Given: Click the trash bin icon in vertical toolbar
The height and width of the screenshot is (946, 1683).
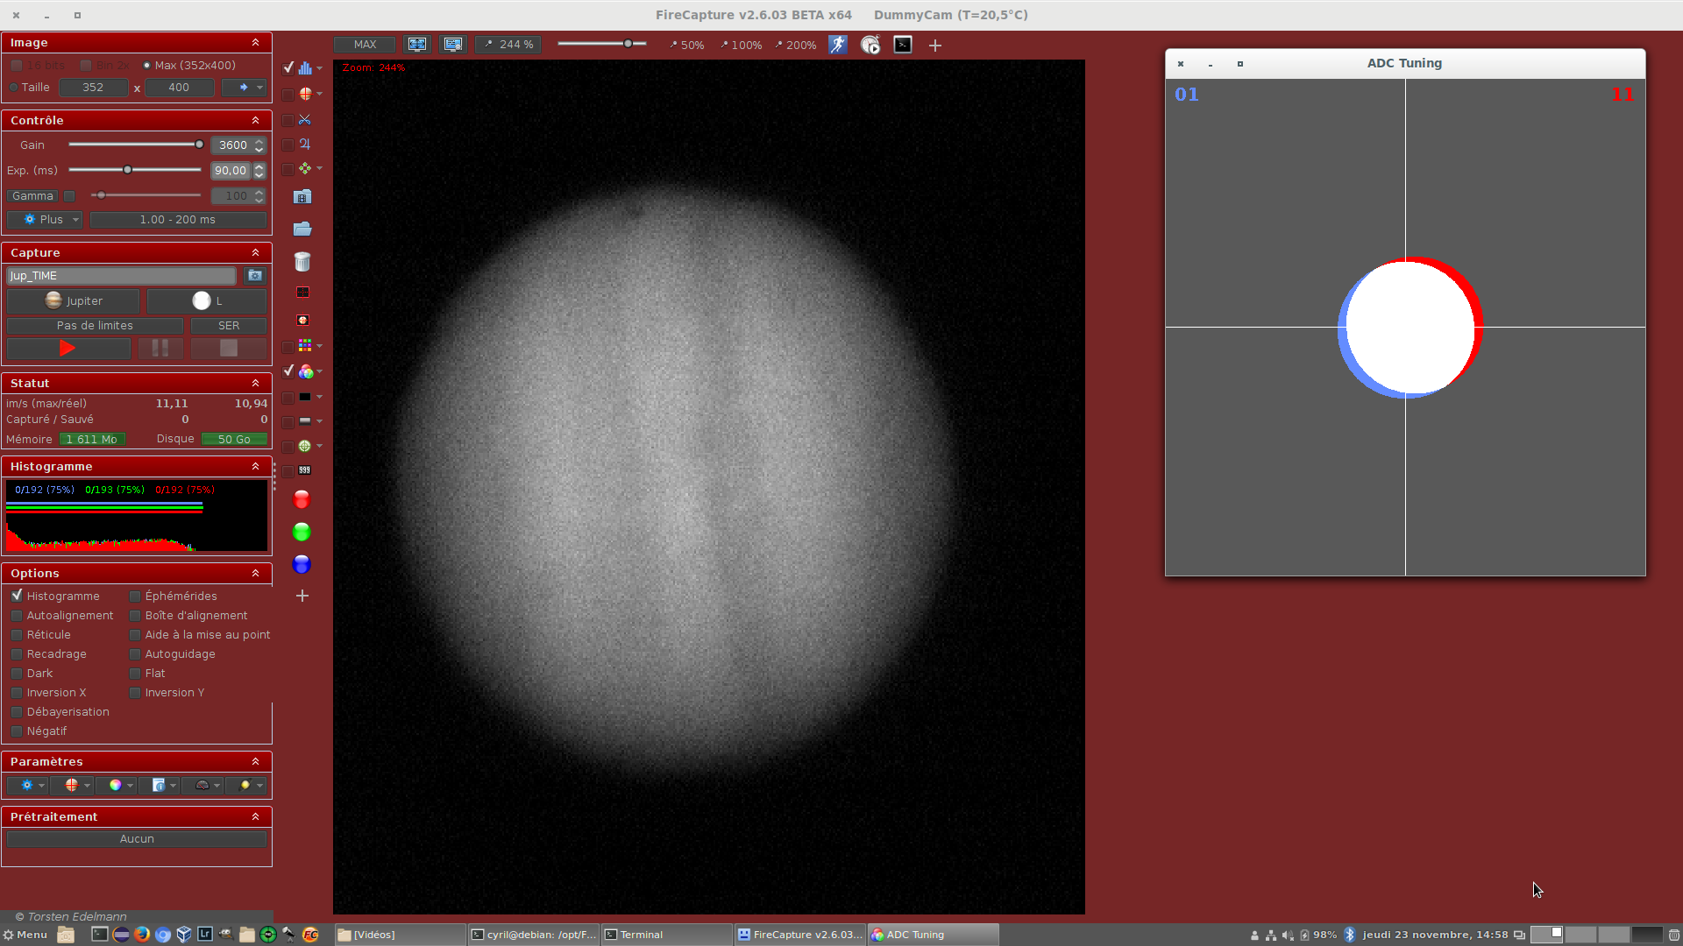Looking at the screenshot, I should (302, 262).
